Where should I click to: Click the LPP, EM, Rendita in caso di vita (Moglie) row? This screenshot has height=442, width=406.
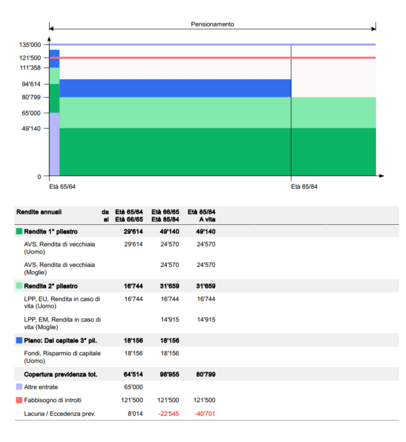(x=61, y=323)
